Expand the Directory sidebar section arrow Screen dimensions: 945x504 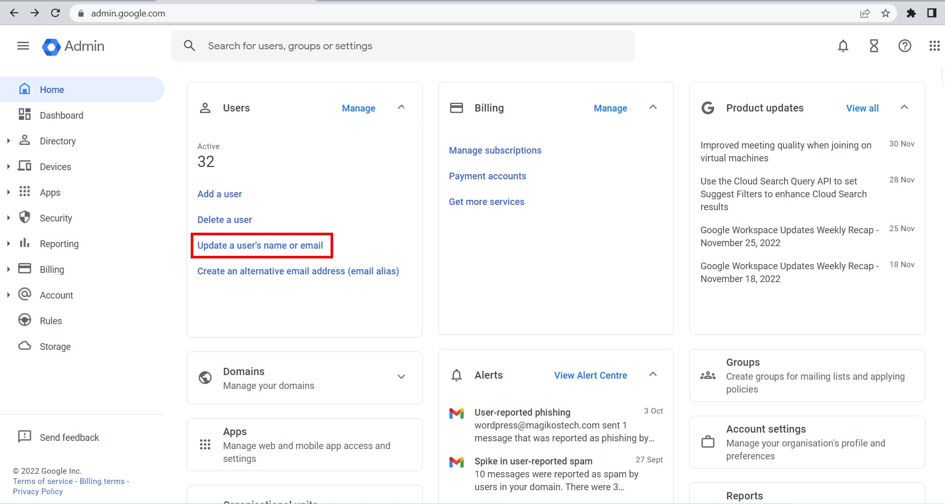(8, 140)
